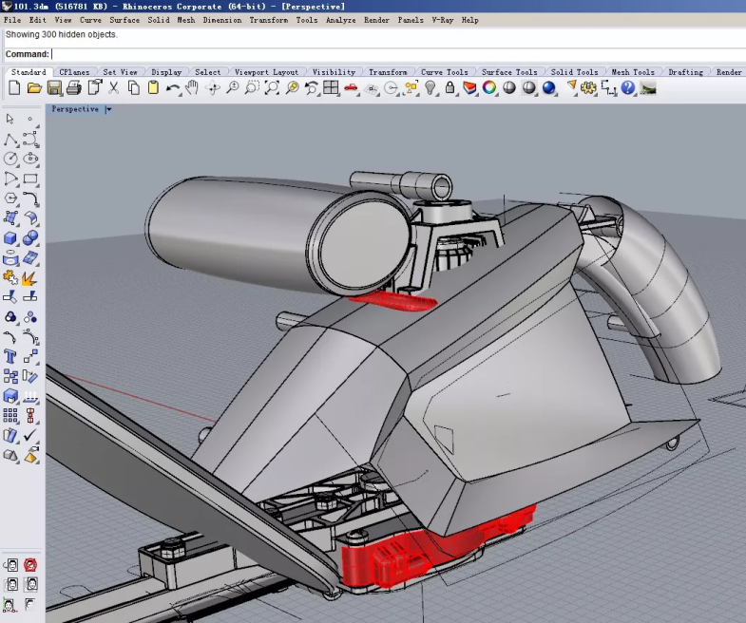
Task: Click the Box solid tool icon
Action: (10, 238)
